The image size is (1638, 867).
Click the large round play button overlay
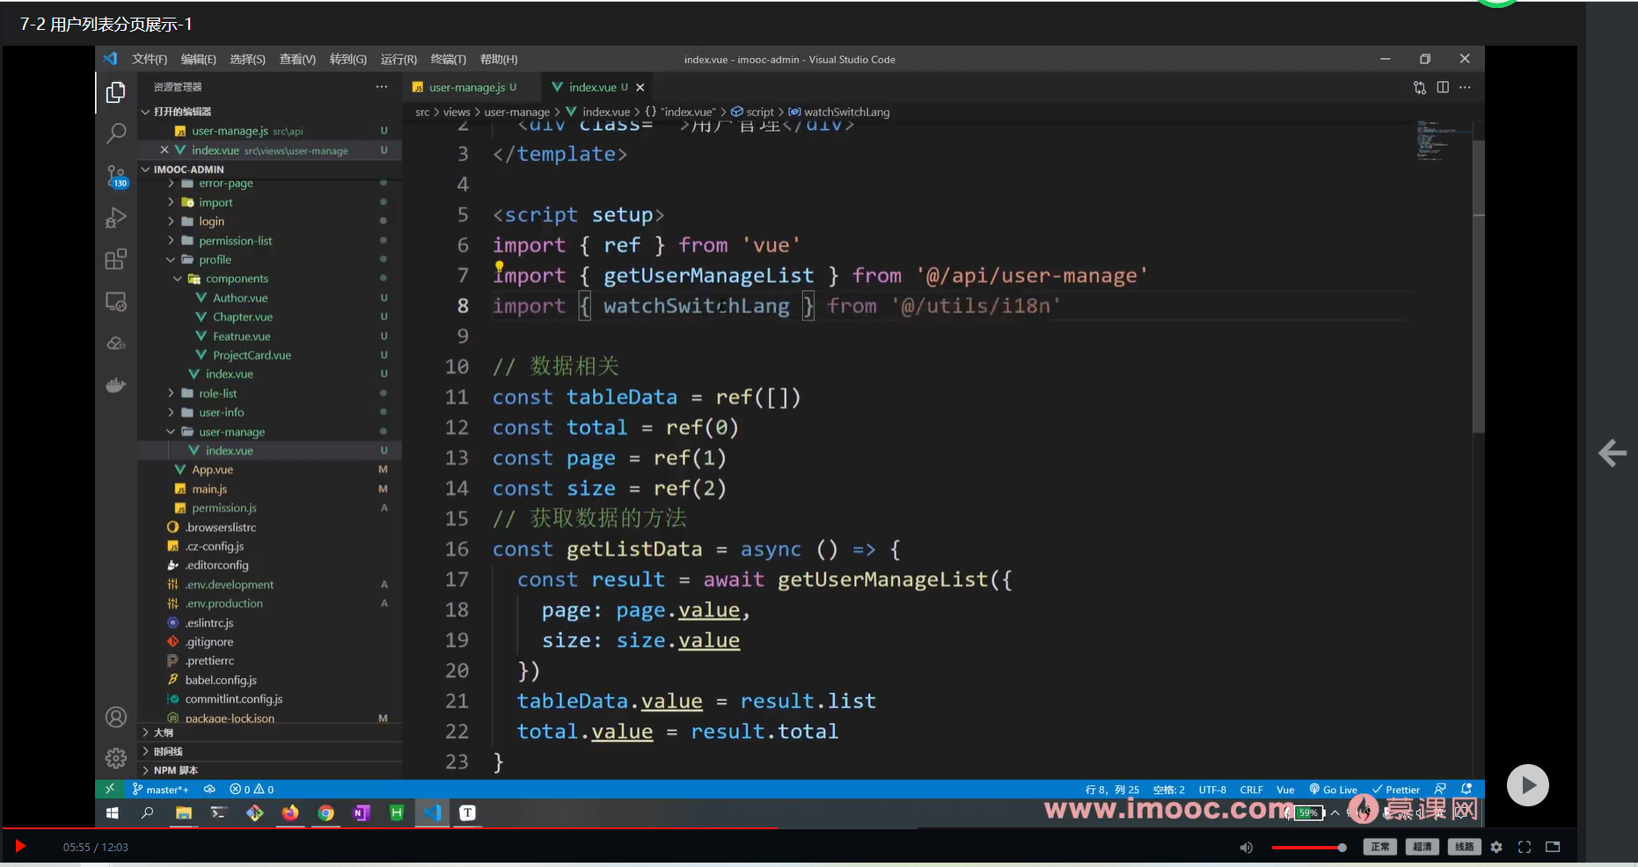pos(1527,785)
